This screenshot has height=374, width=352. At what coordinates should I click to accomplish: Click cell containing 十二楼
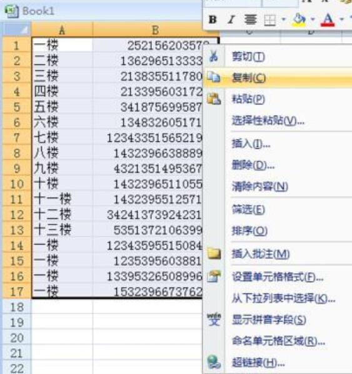[62, 215]
